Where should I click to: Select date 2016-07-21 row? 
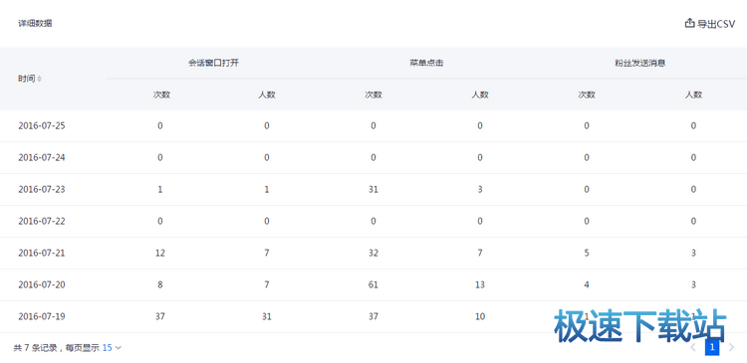click(373, 253)
